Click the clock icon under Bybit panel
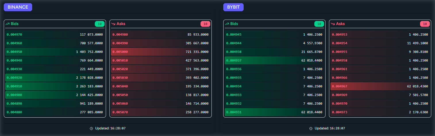Screen dimensions: 435x136 (x=311, y=129)
